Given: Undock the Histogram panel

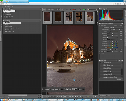Looking at the screenshot, I should (122, 9).
